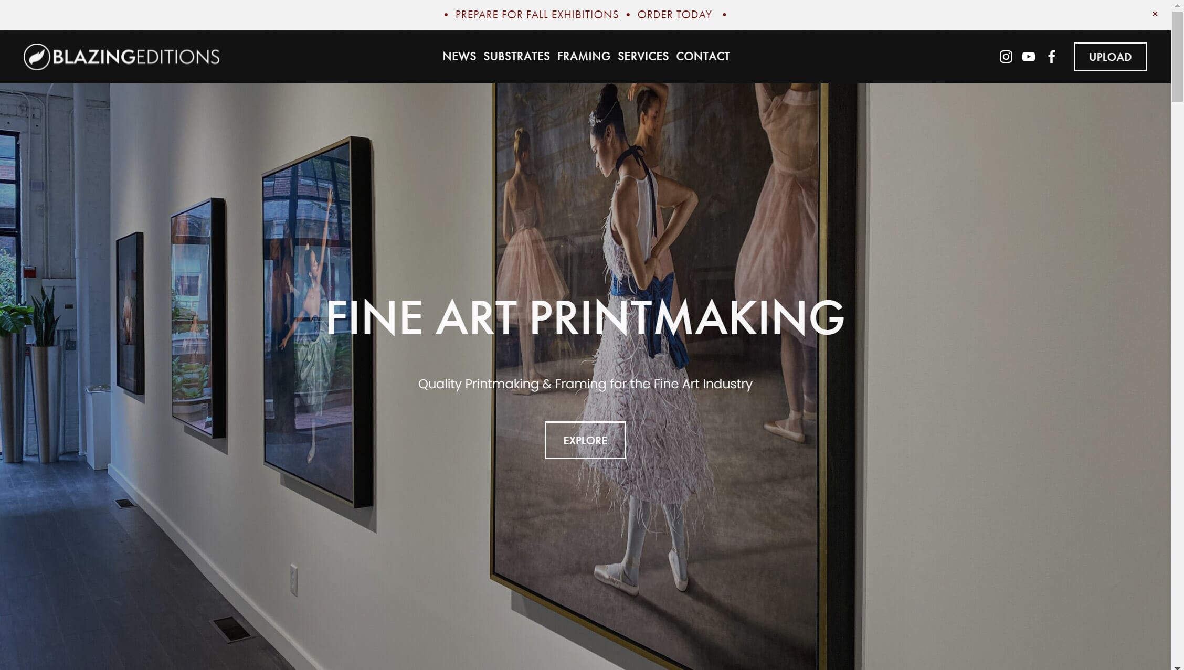Click the Upload button
Viewport: 1184px width, 670px height.
tap(1110, 57)
